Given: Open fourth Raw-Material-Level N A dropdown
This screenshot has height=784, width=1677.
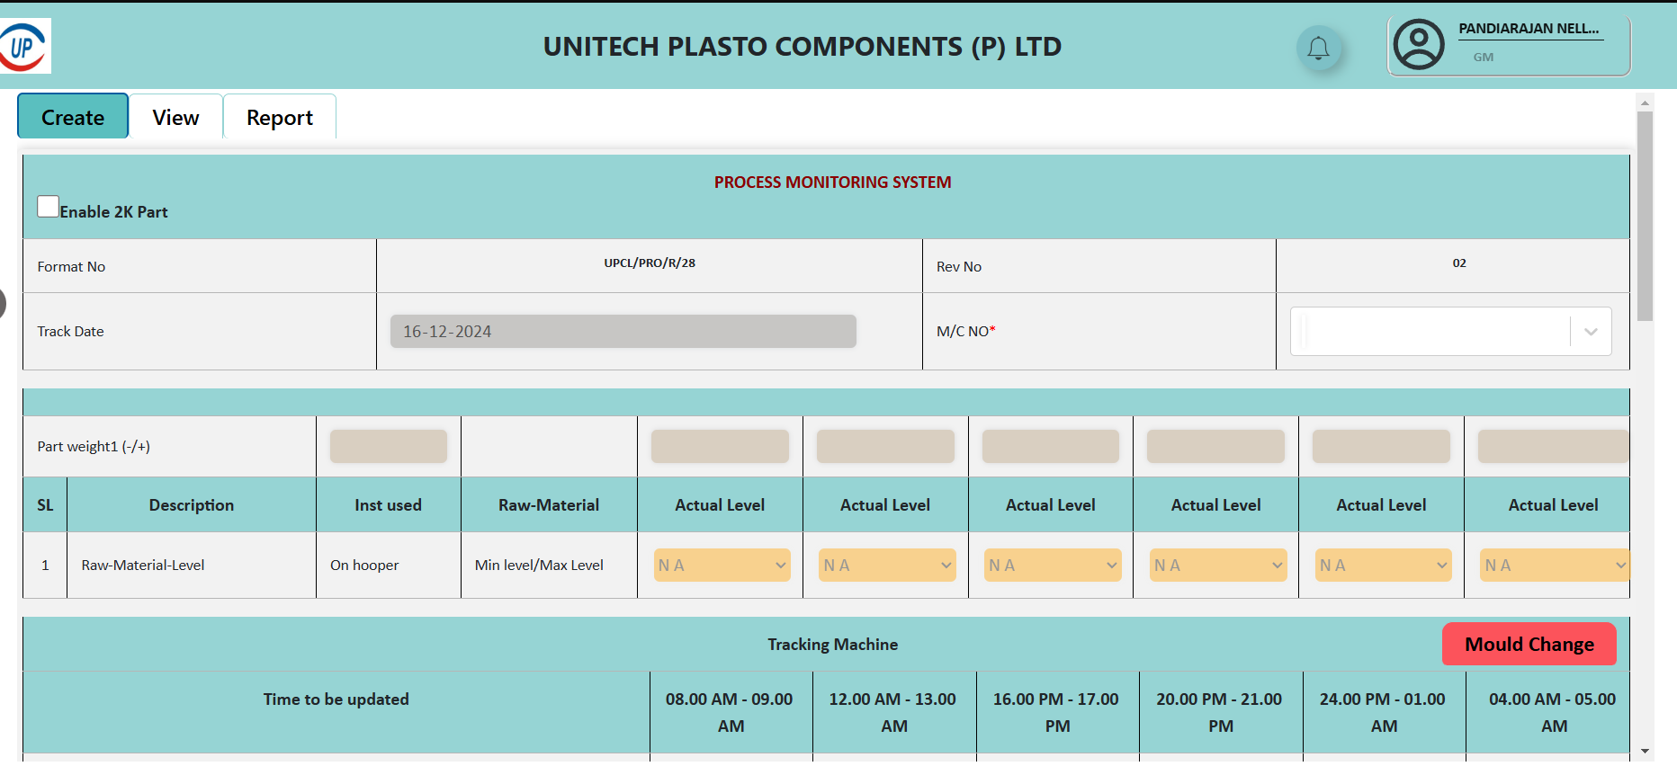Looking at the screenshot, I should pos(1219,565).
